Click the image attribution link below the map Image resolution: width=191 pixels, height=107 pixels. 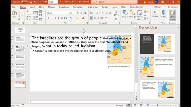tap(110, 66)
